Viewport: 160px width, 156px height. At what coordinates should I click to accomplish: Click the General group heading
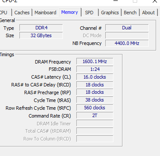7,20
